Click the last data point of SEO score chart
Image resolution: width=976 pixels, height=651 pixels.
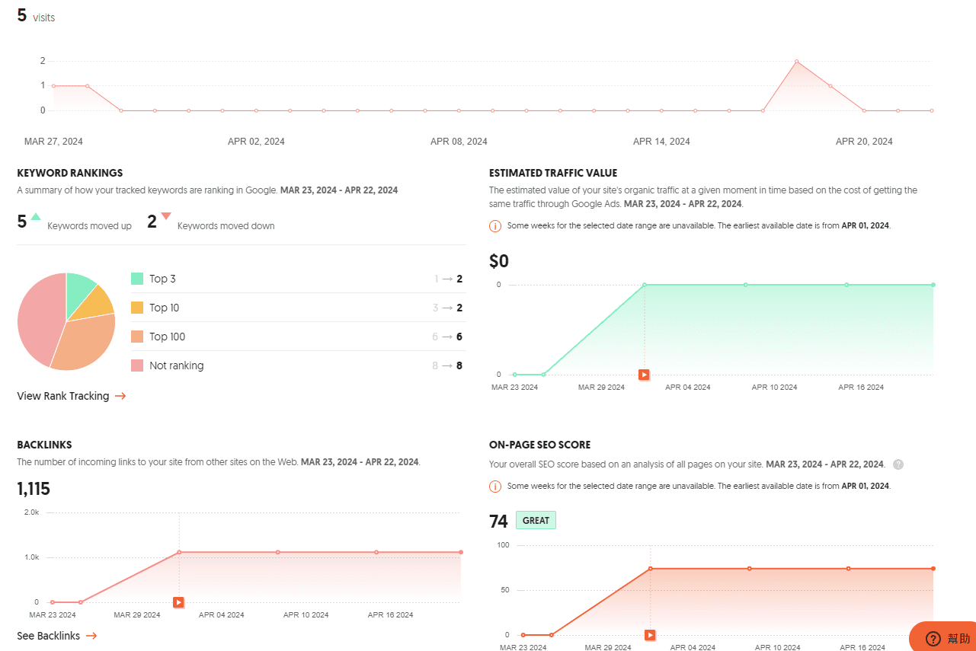point(933,569)
